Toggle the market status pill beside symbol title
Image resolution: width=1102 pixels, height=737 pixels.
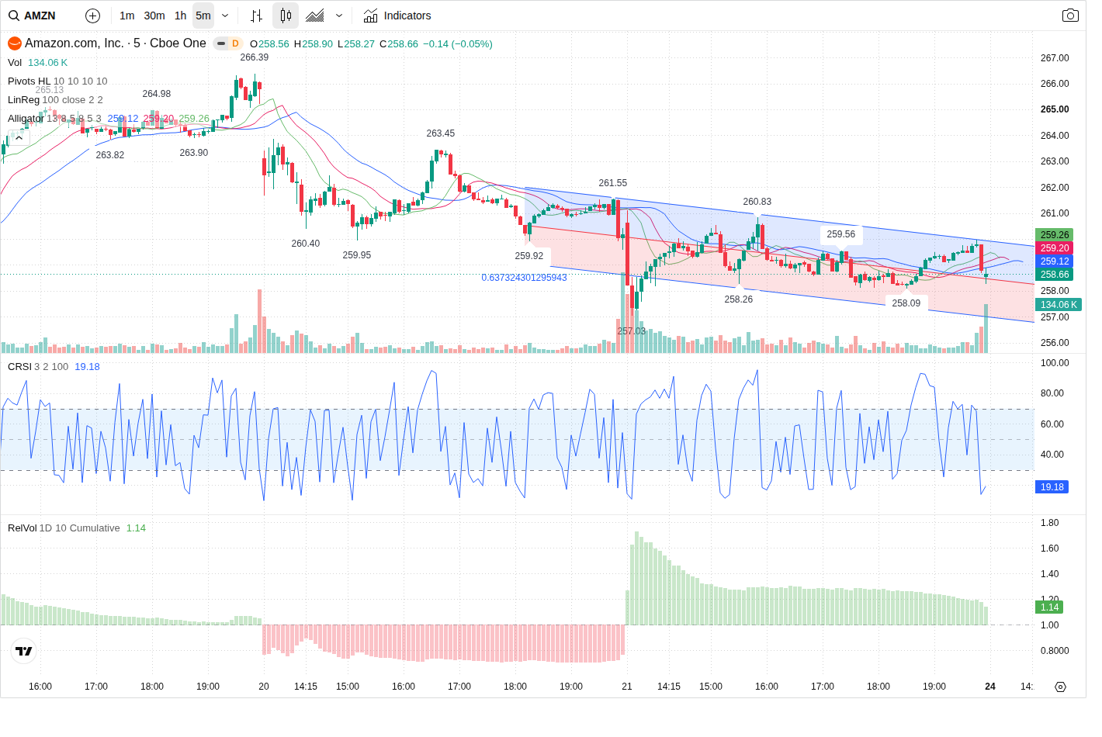pyautogui.click(x=221, y=43)
